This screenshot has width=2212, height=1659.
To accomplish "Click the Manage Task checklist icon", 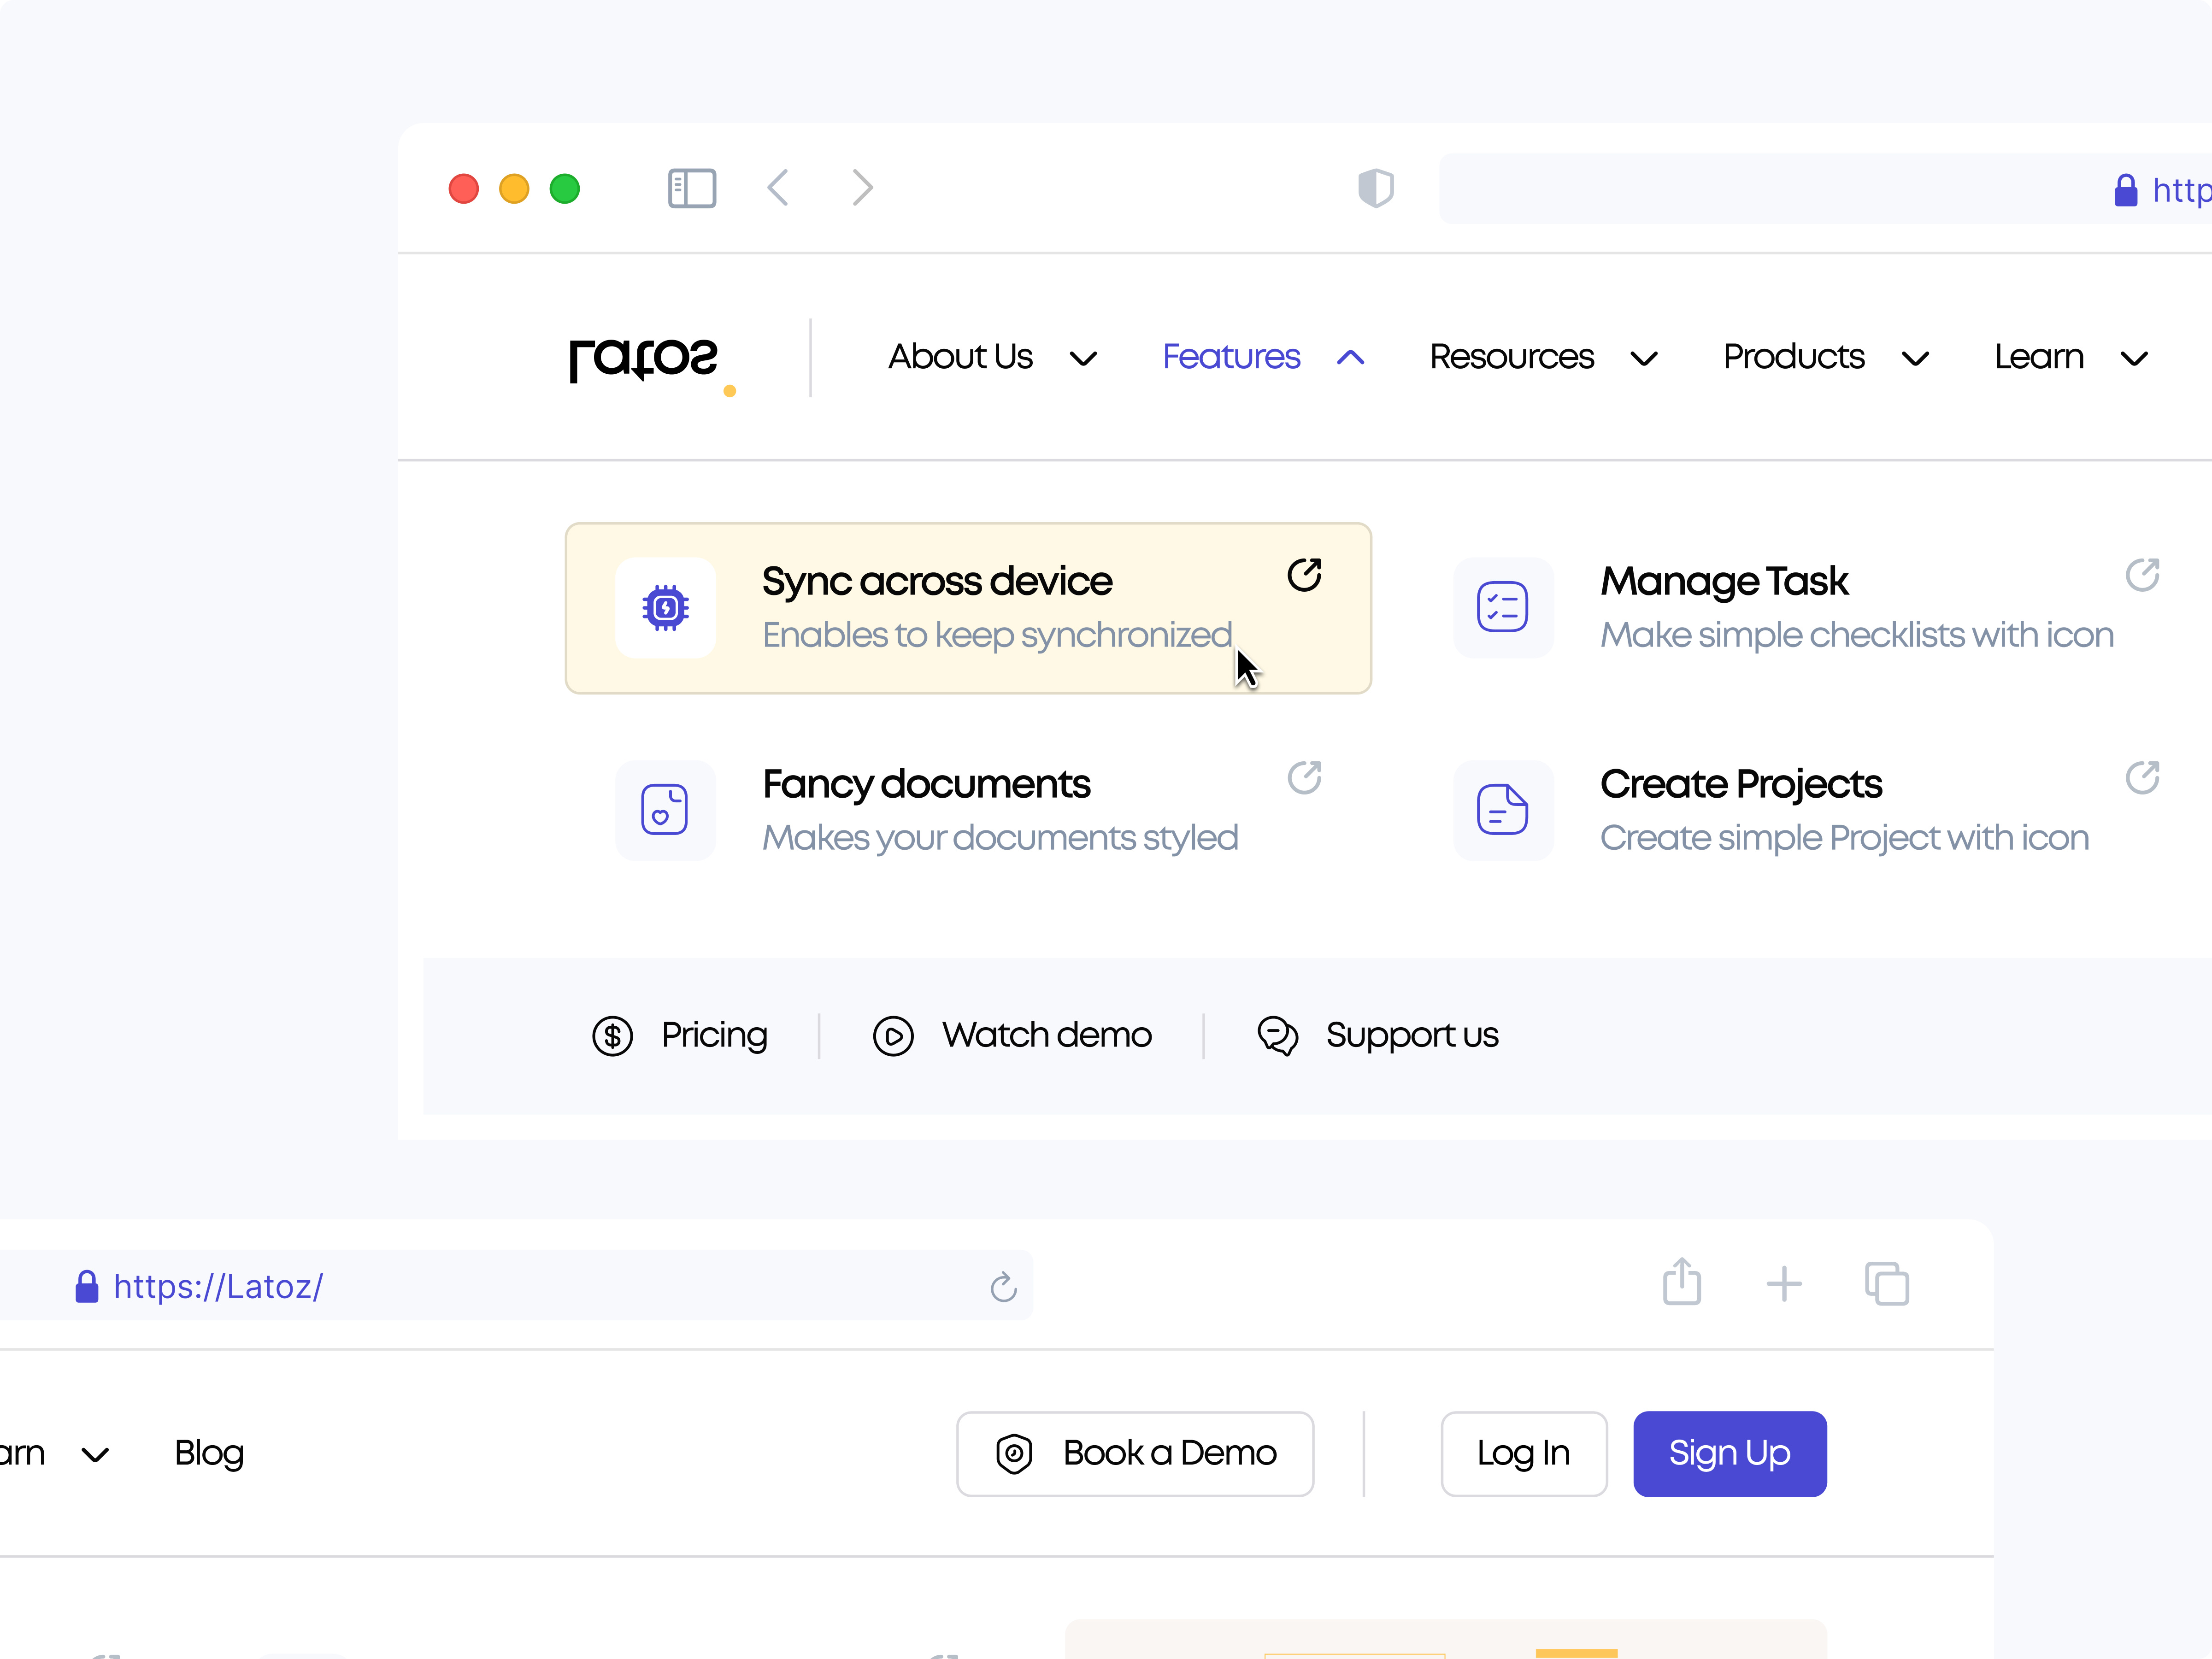I will pos(1503,607).
